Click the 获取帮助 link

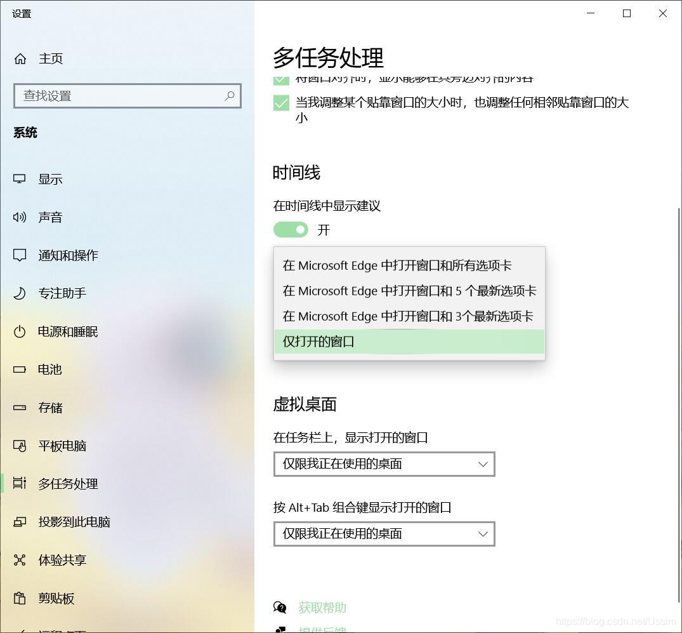click(x=322, y=608)
